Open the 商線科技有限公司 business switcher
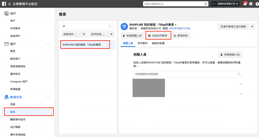259x137 pixels. coord(225,4)
